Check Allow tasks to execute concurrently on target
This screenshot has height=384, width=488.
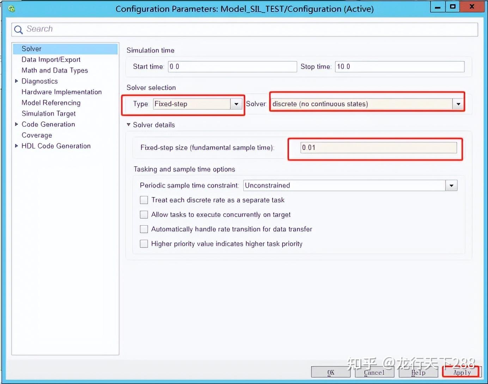pos(144,215)
